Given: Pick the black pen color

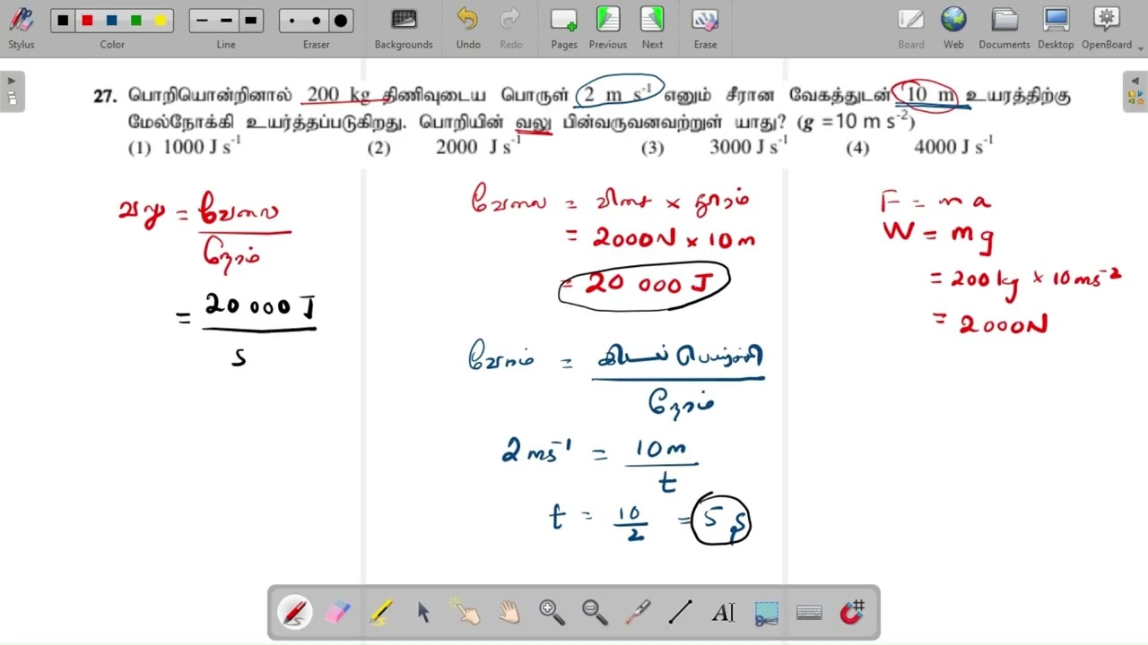Looking at the screenshot, I should click(x=63, y=21).
